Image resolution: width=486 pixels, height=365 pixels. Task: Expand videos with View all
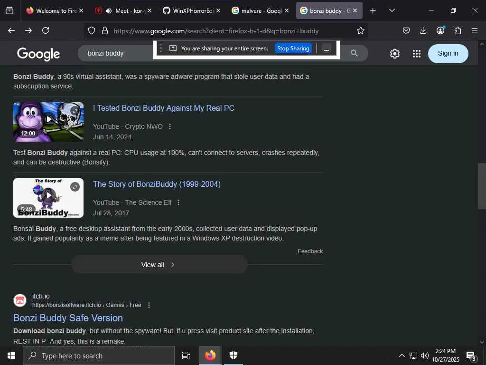click(159, 264)
